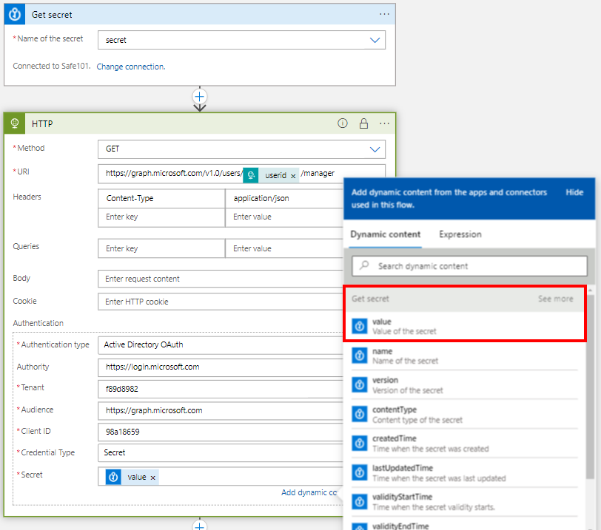Click the HTTP step info icon
The width and height of the screenshot is (601, 530).
pyautogui.click(x=342, y=123)
